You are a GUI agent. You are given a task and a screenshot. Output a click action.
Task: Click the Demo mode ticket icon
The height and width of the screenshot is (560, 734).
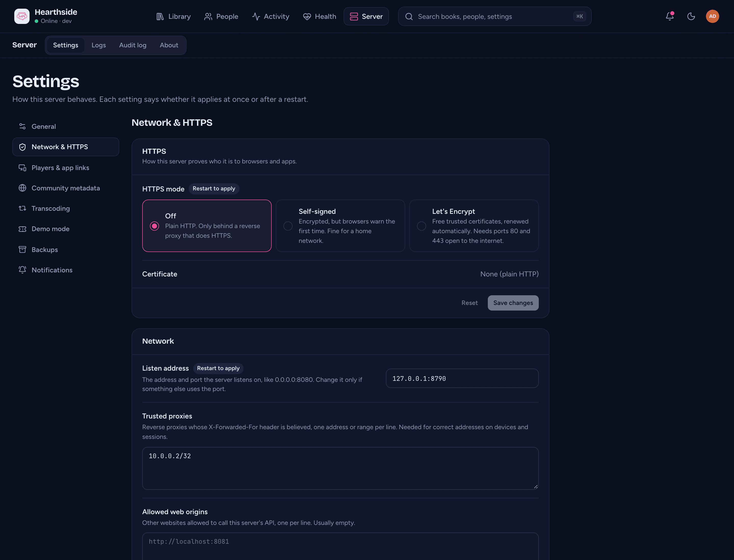coord(22,229)
